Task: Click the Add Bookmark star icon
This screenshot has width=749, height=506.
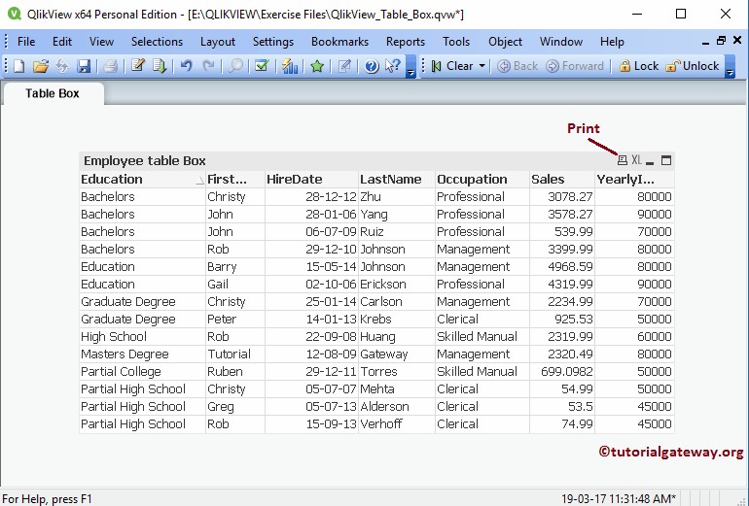Action: pyautogui.click(x=317, y=66)
